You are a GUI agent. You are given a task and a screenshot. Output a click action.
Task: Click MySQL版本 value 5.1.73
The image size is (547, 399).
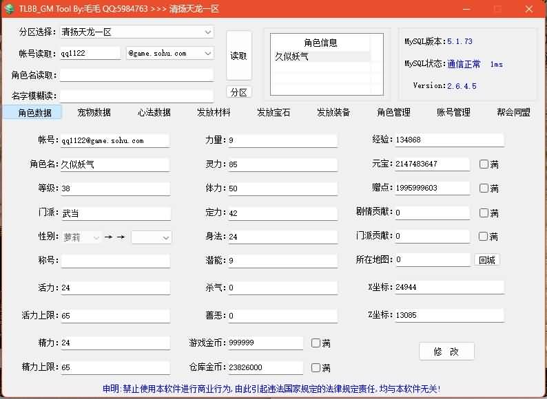tap(460, 41)
